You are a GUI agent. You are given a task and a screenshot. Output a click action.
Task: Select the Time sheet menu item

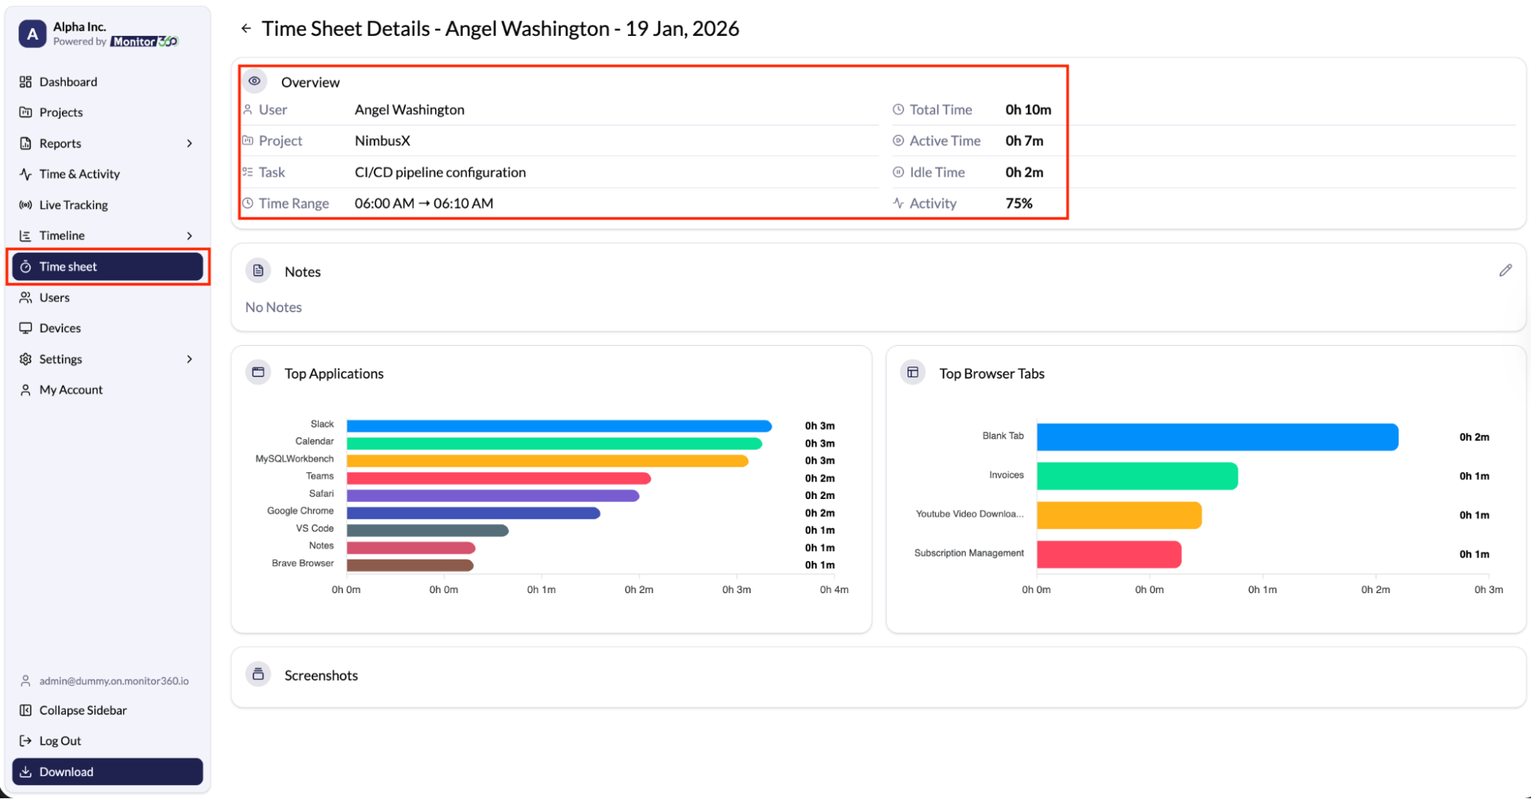(x=107, y=266)
